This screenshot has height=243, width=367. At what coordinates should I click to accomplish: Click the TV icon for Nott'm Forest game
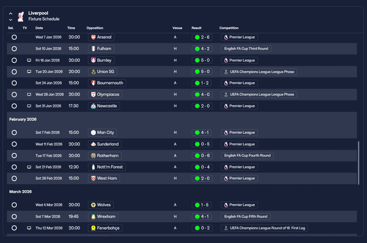29,167
